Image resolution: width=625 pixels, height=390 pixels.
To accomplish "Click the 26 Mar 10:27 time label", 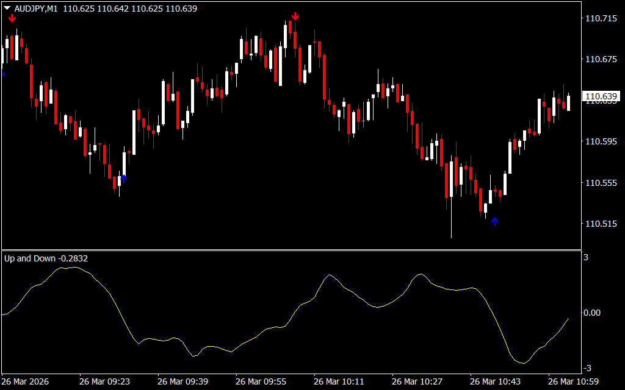I will click(x=418, y=381).
